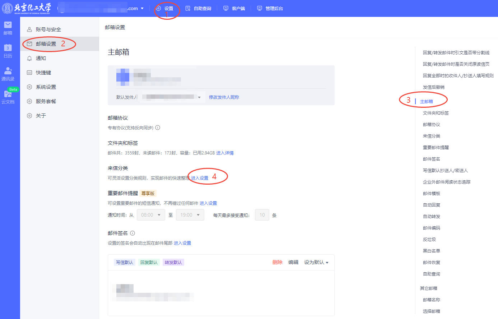
Task: Click 进入设置 link under 来信分类
Action: tap(200, 178)
